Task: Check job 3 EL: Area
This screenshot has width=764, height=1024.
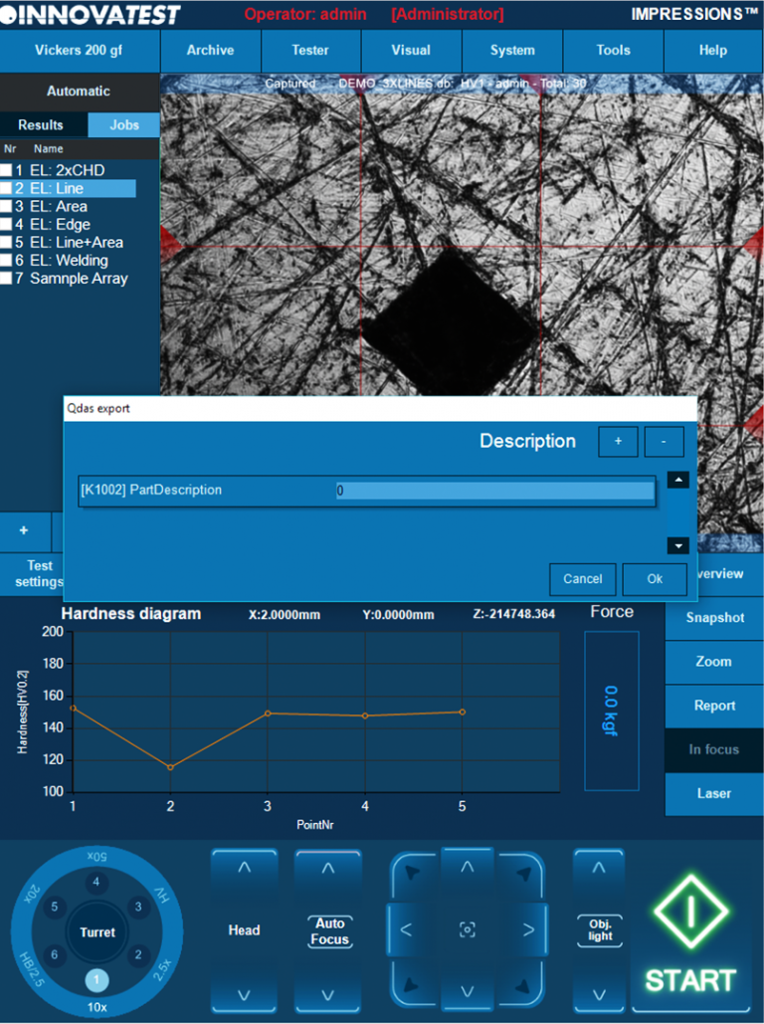Action: [x=6, y=206]
